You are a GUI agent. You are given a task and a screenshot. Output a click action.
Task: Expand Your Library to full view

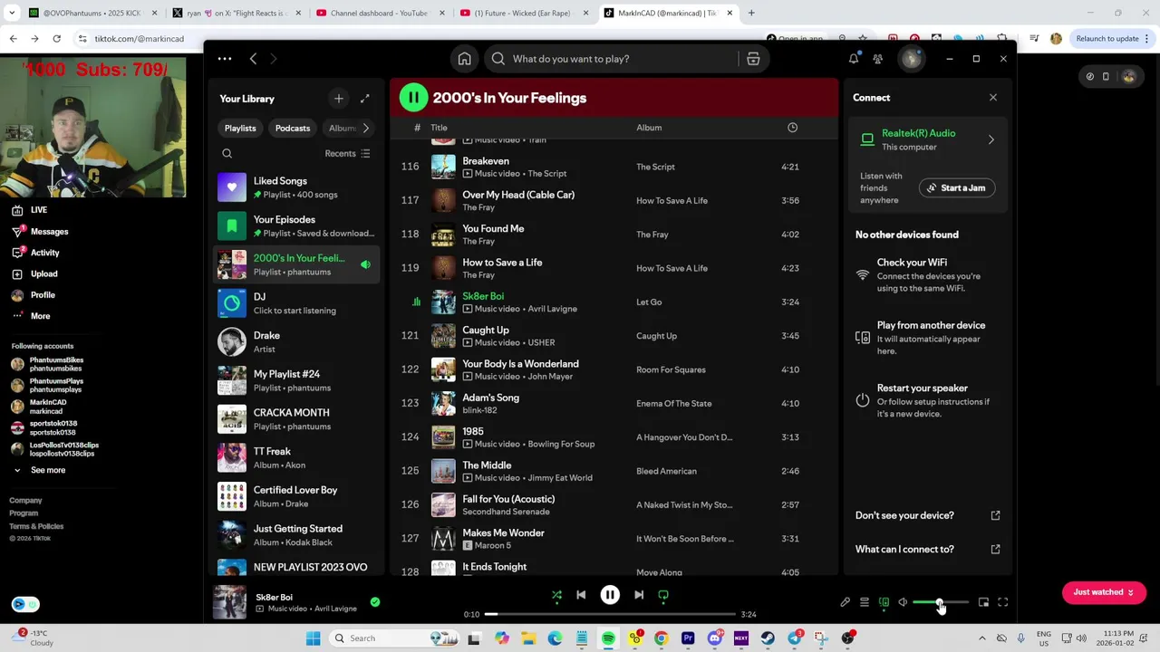(364, 99)
